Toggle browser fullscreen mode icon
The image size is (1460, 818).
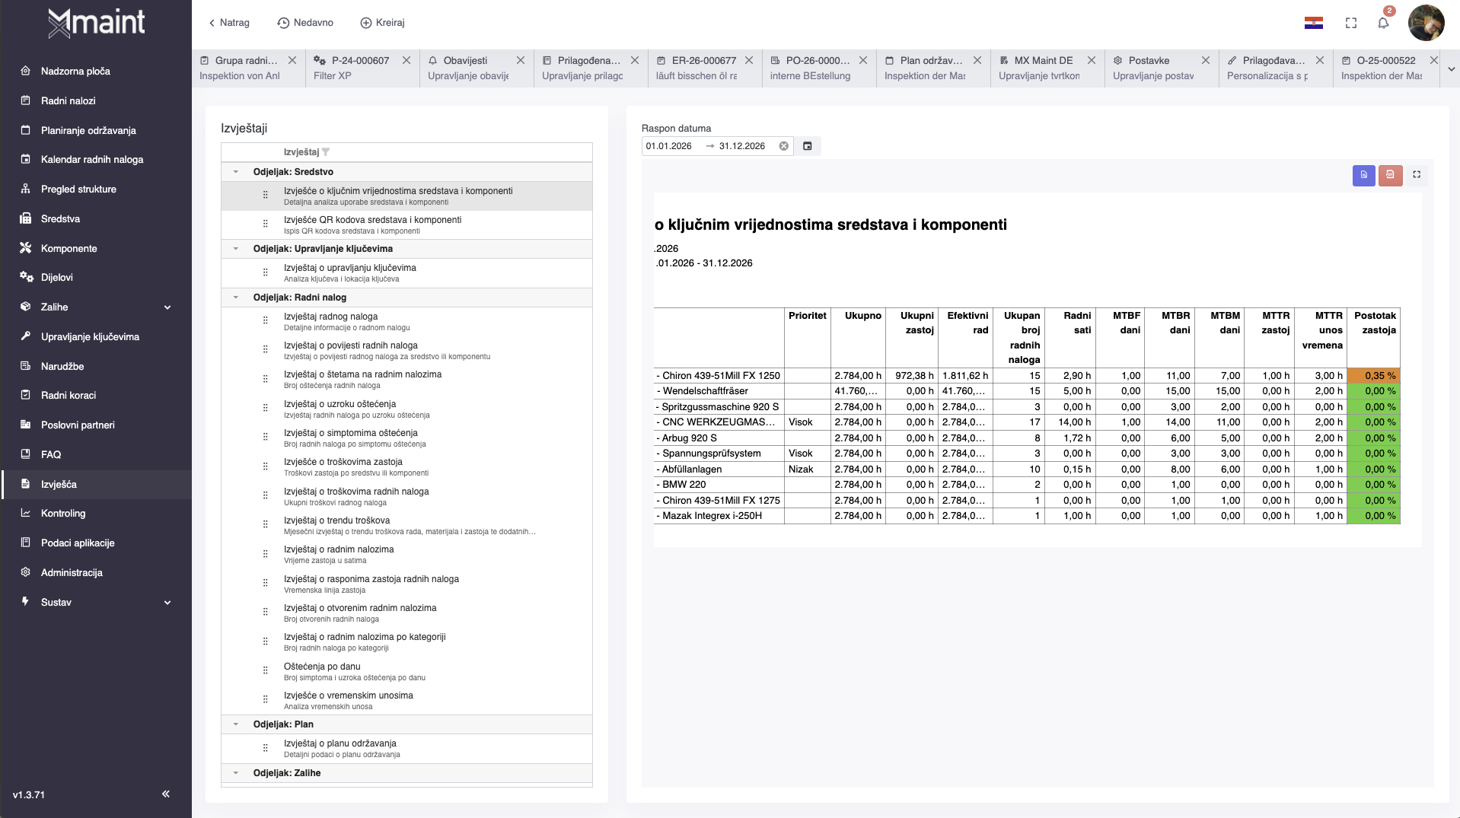click(1351, 23)
